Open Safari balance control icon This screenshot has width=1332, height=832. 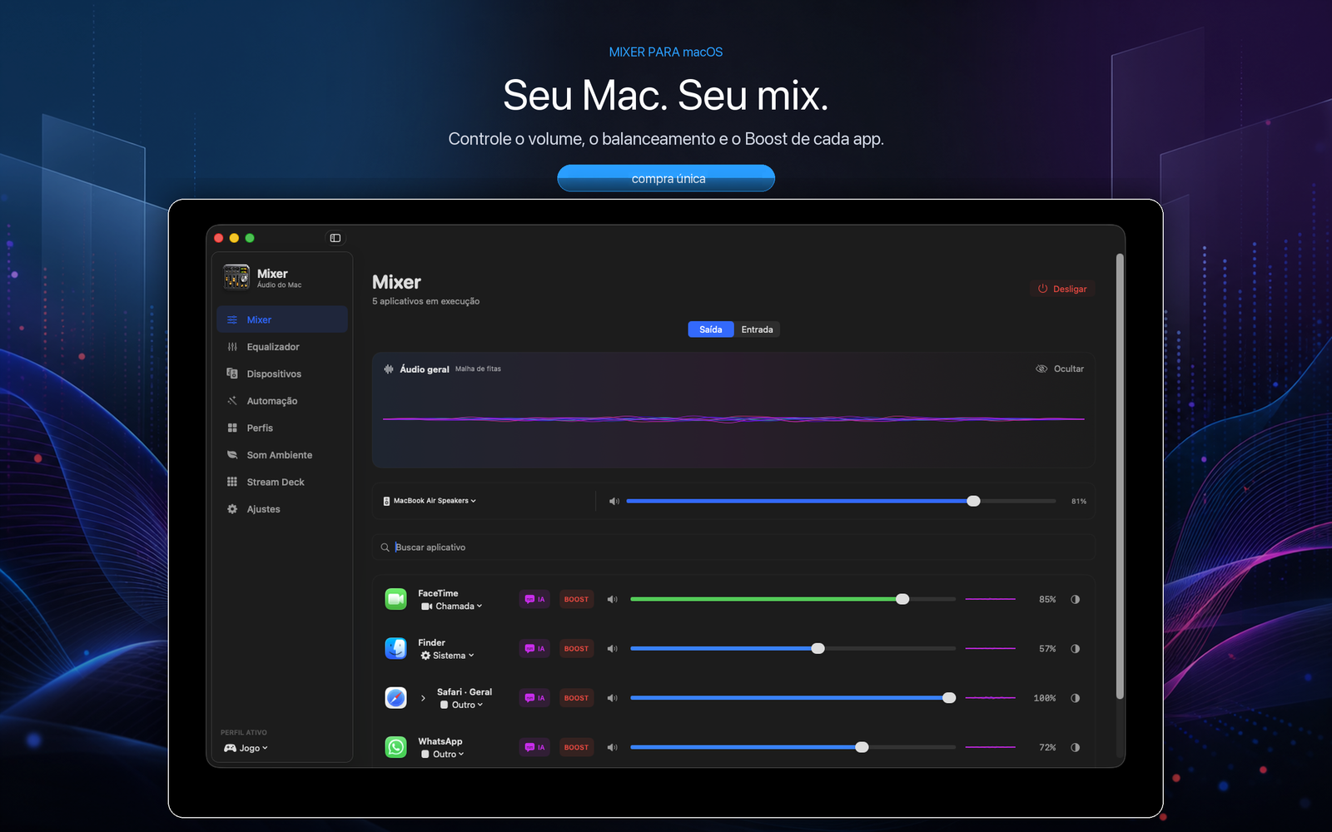click(1076, 698)
